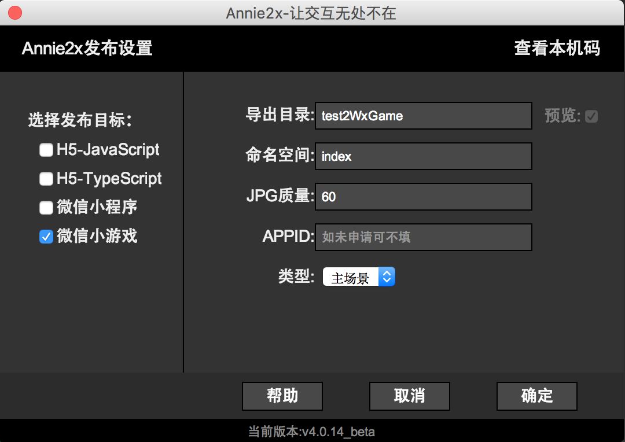Image resolution: width=625 pixels, height=442 pixels.
Task: Click the 导出目录 field containing test2WxGame
Action: [x=423, y=116]
